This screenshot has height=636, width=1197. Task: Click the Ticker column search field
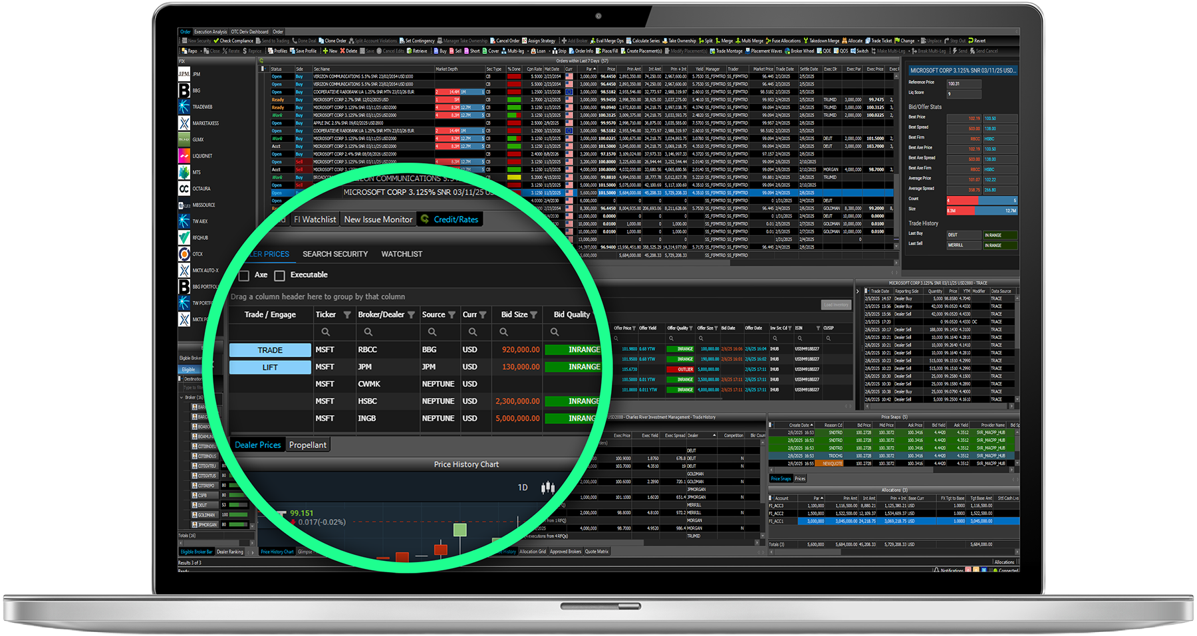point(325,332)
